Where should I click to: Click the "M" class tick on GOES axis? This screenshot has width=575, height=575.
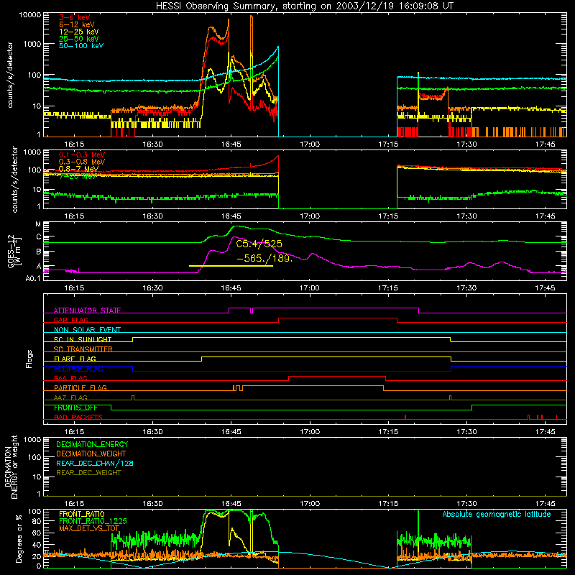pyautogui.click(x=38, y=224)
